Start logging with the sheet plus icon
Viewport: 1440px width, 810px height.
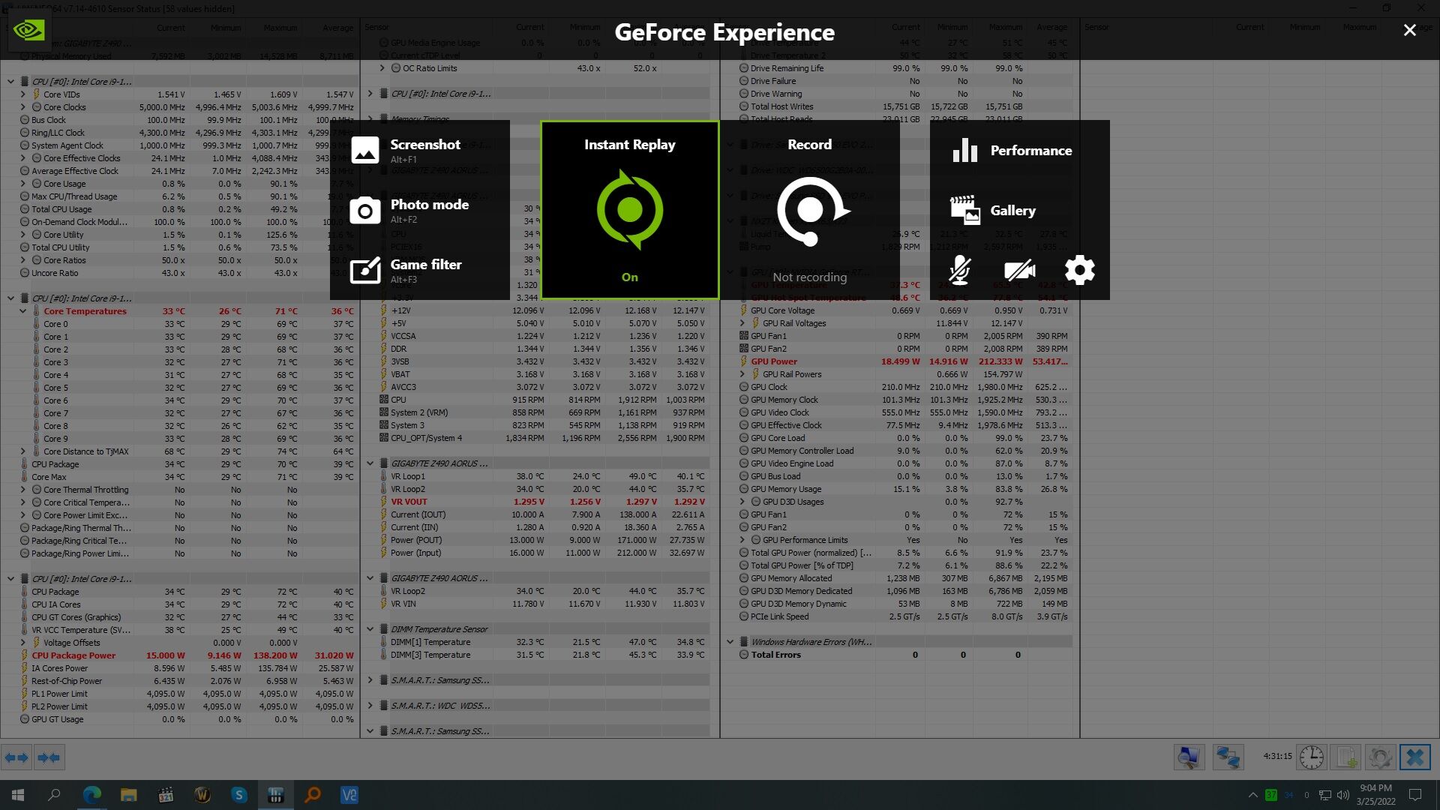(x=1346, y=757)
